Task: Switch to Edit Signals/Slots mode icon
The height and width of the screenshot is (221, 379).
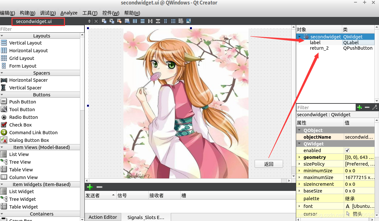Action: click(x=112, y=21)
